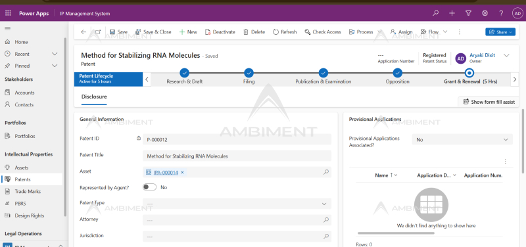Screen dimensions: 526x247
Task: Expand the Pinned list chevron
Action: click(x=55, y=66)
